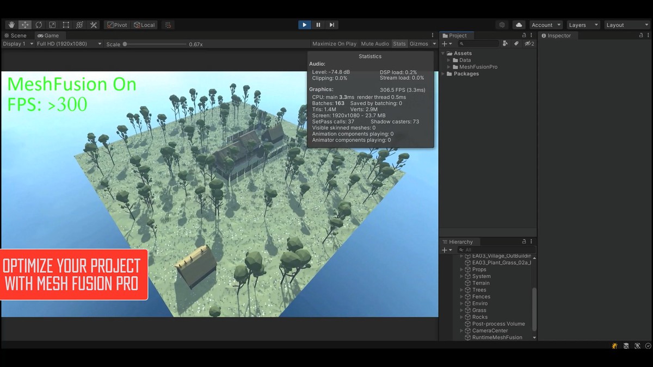Adjust the Game view Scale slider

[x=155, y=44]
